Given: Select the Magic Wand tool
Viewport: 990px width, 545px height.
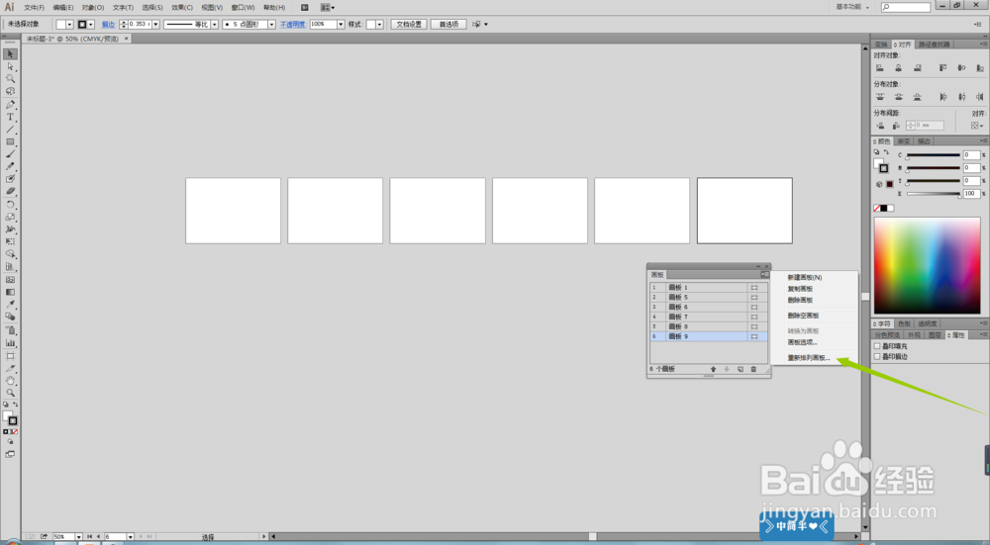Looking at the screenshot, I should point(10,79).
